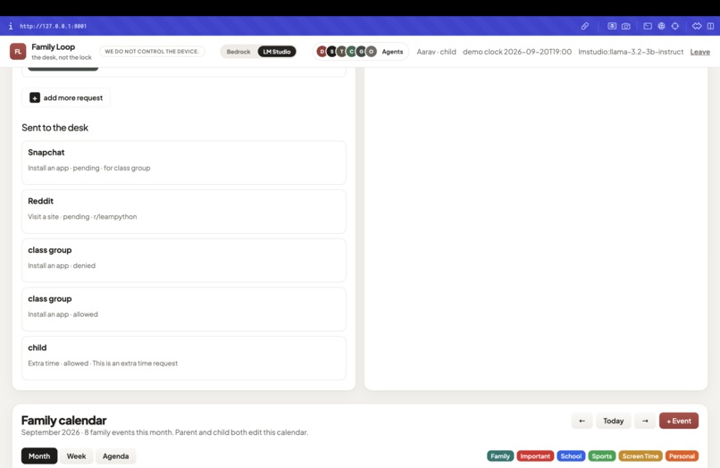Switch calendar to Week view

click(x=76, y=456)
